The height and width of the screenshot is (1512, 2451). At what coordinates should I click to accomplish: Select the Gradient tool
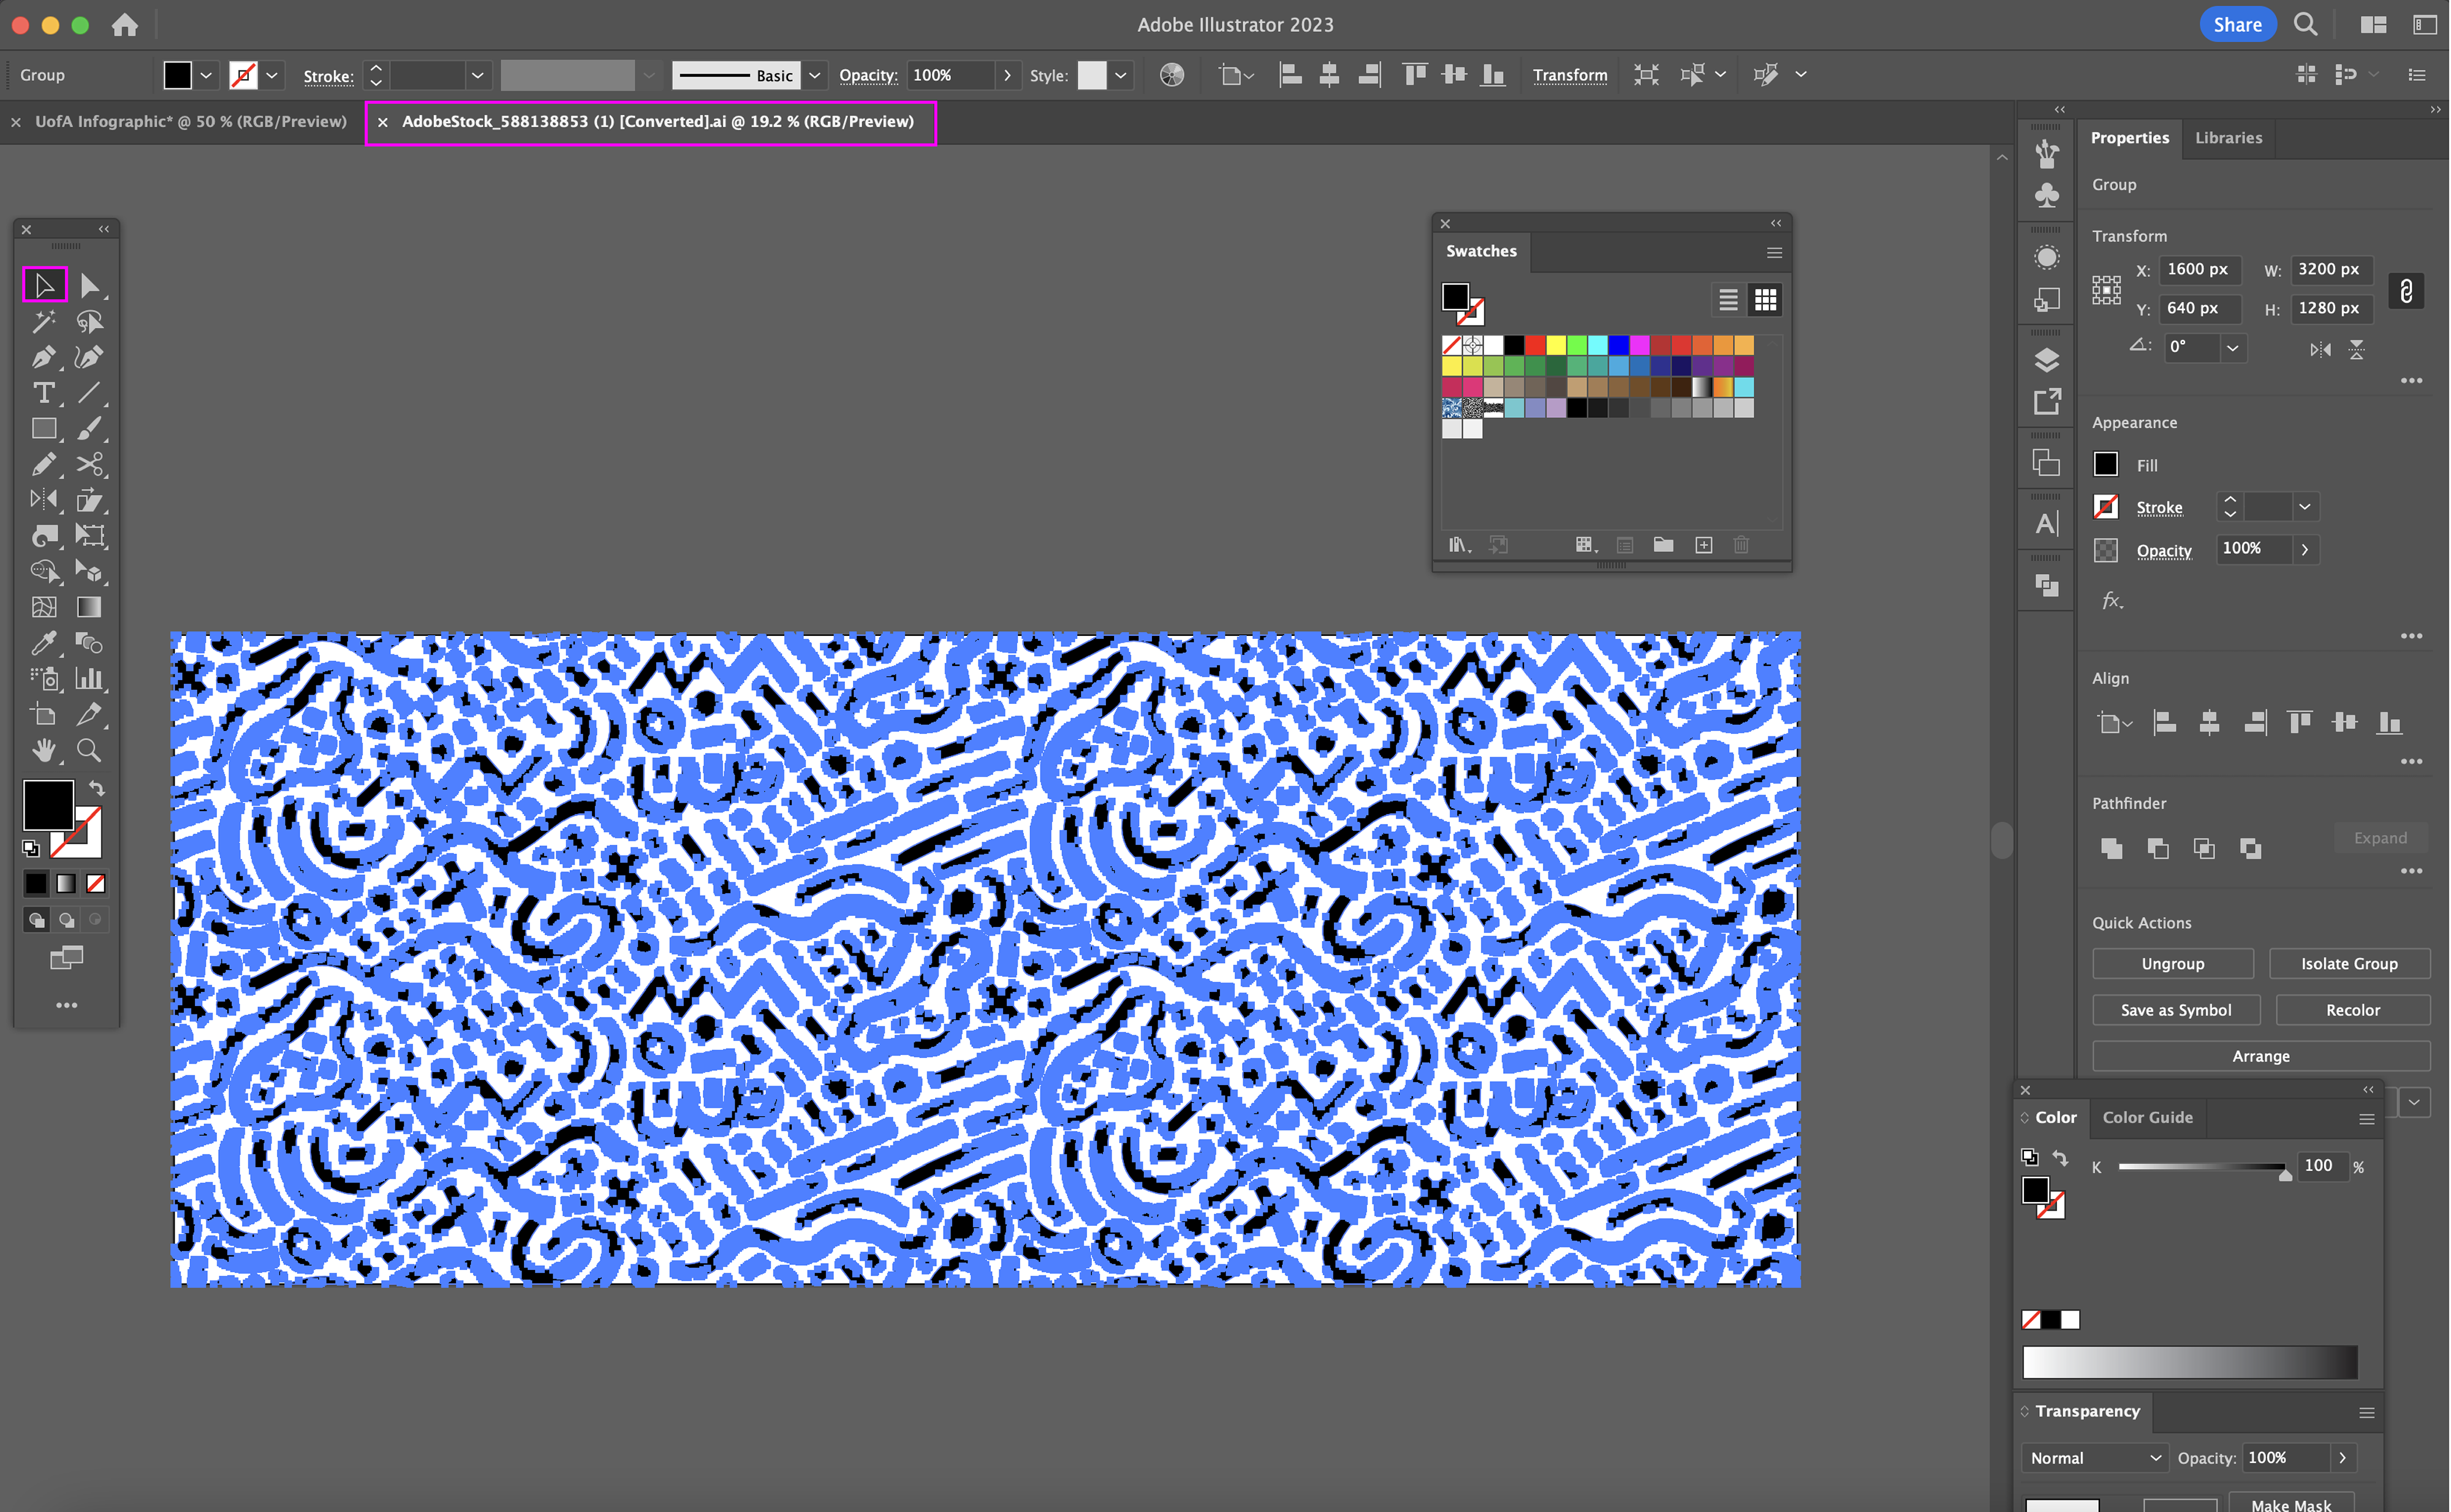89,607
